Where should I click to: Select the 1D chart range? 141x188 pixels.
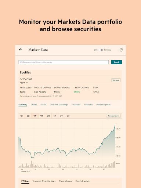coord(22,116)
